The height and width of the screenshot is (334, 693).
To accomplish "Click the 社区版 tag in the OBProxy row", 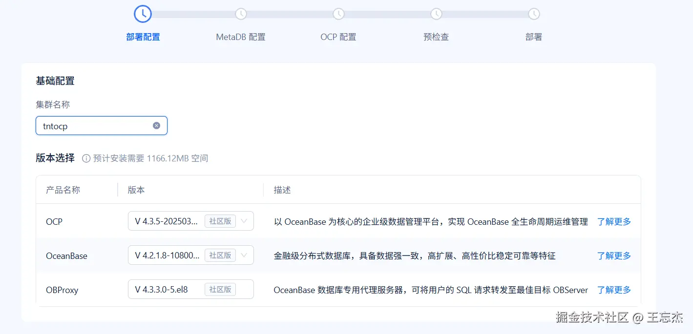I will pos(220,289).
